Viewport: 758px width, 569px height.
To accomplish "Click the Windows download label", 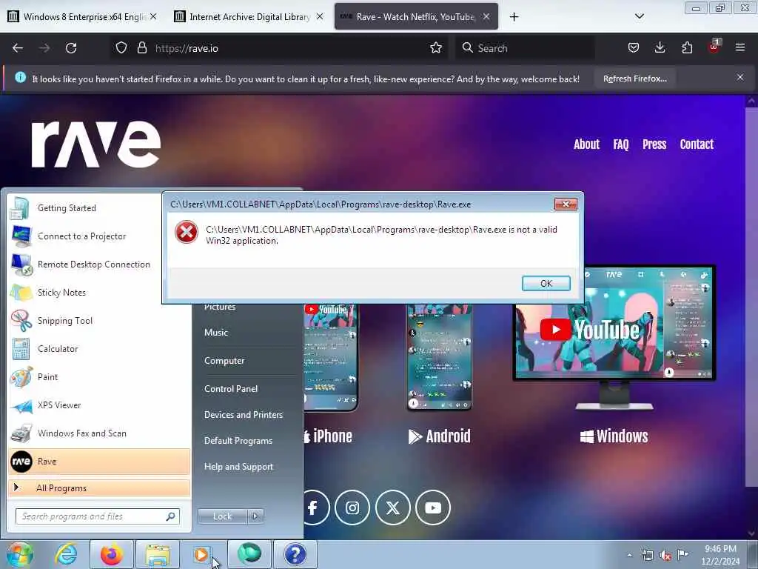I will pyautogui.click(x=614, y=436).
